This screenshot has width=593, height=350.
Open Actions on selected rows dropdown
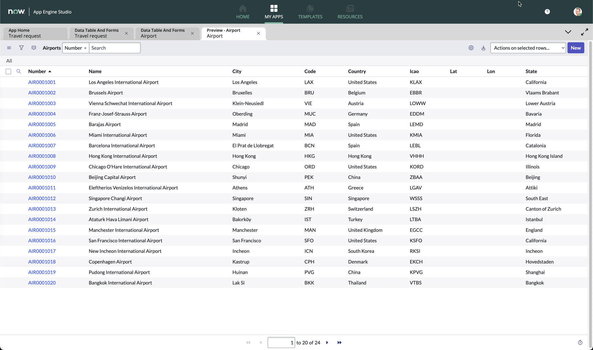coord(528,48)
